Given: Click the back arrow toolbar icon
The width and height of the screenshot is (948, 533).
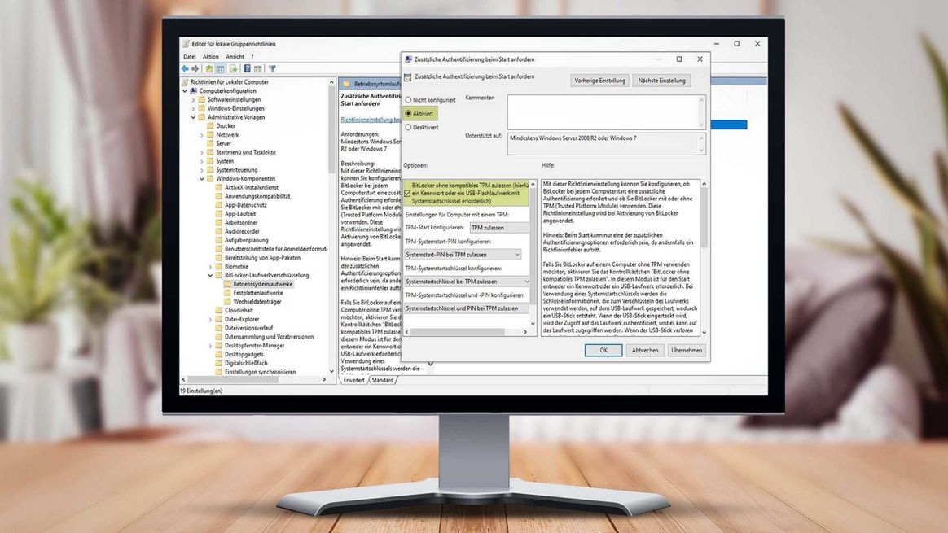Looking at the screenshot, I should coord(185,69).
